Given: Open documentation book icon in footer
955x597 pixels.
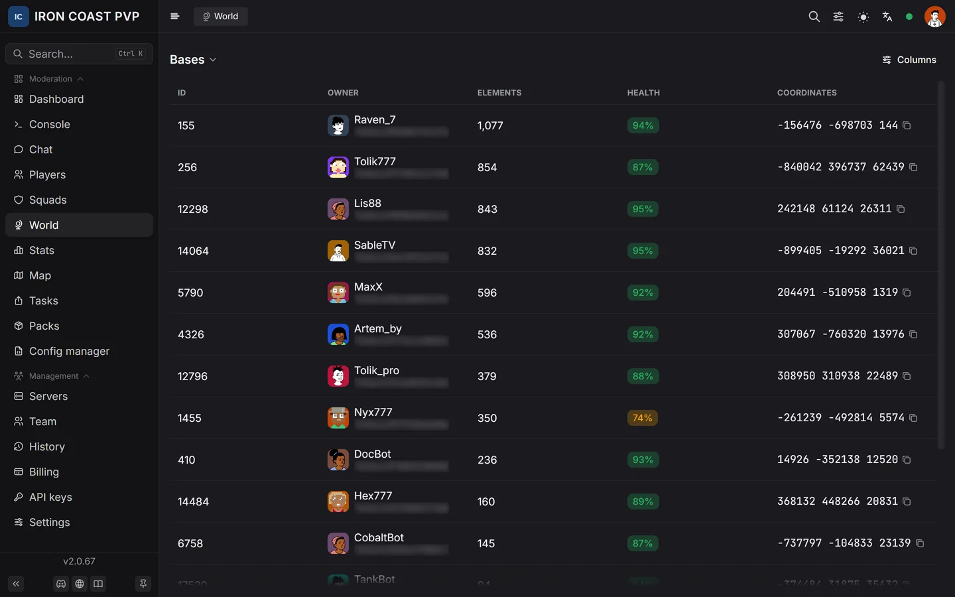Looking at the screenshot, I should 98,584.
